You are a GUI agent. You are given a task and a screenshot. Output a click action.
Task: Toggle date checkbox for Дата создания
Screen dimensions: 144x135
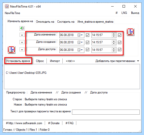click(x=87, y=42)
